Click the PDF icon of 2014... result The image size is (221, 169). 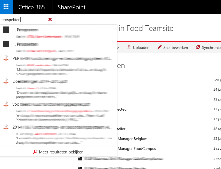[x=6, y=127]
